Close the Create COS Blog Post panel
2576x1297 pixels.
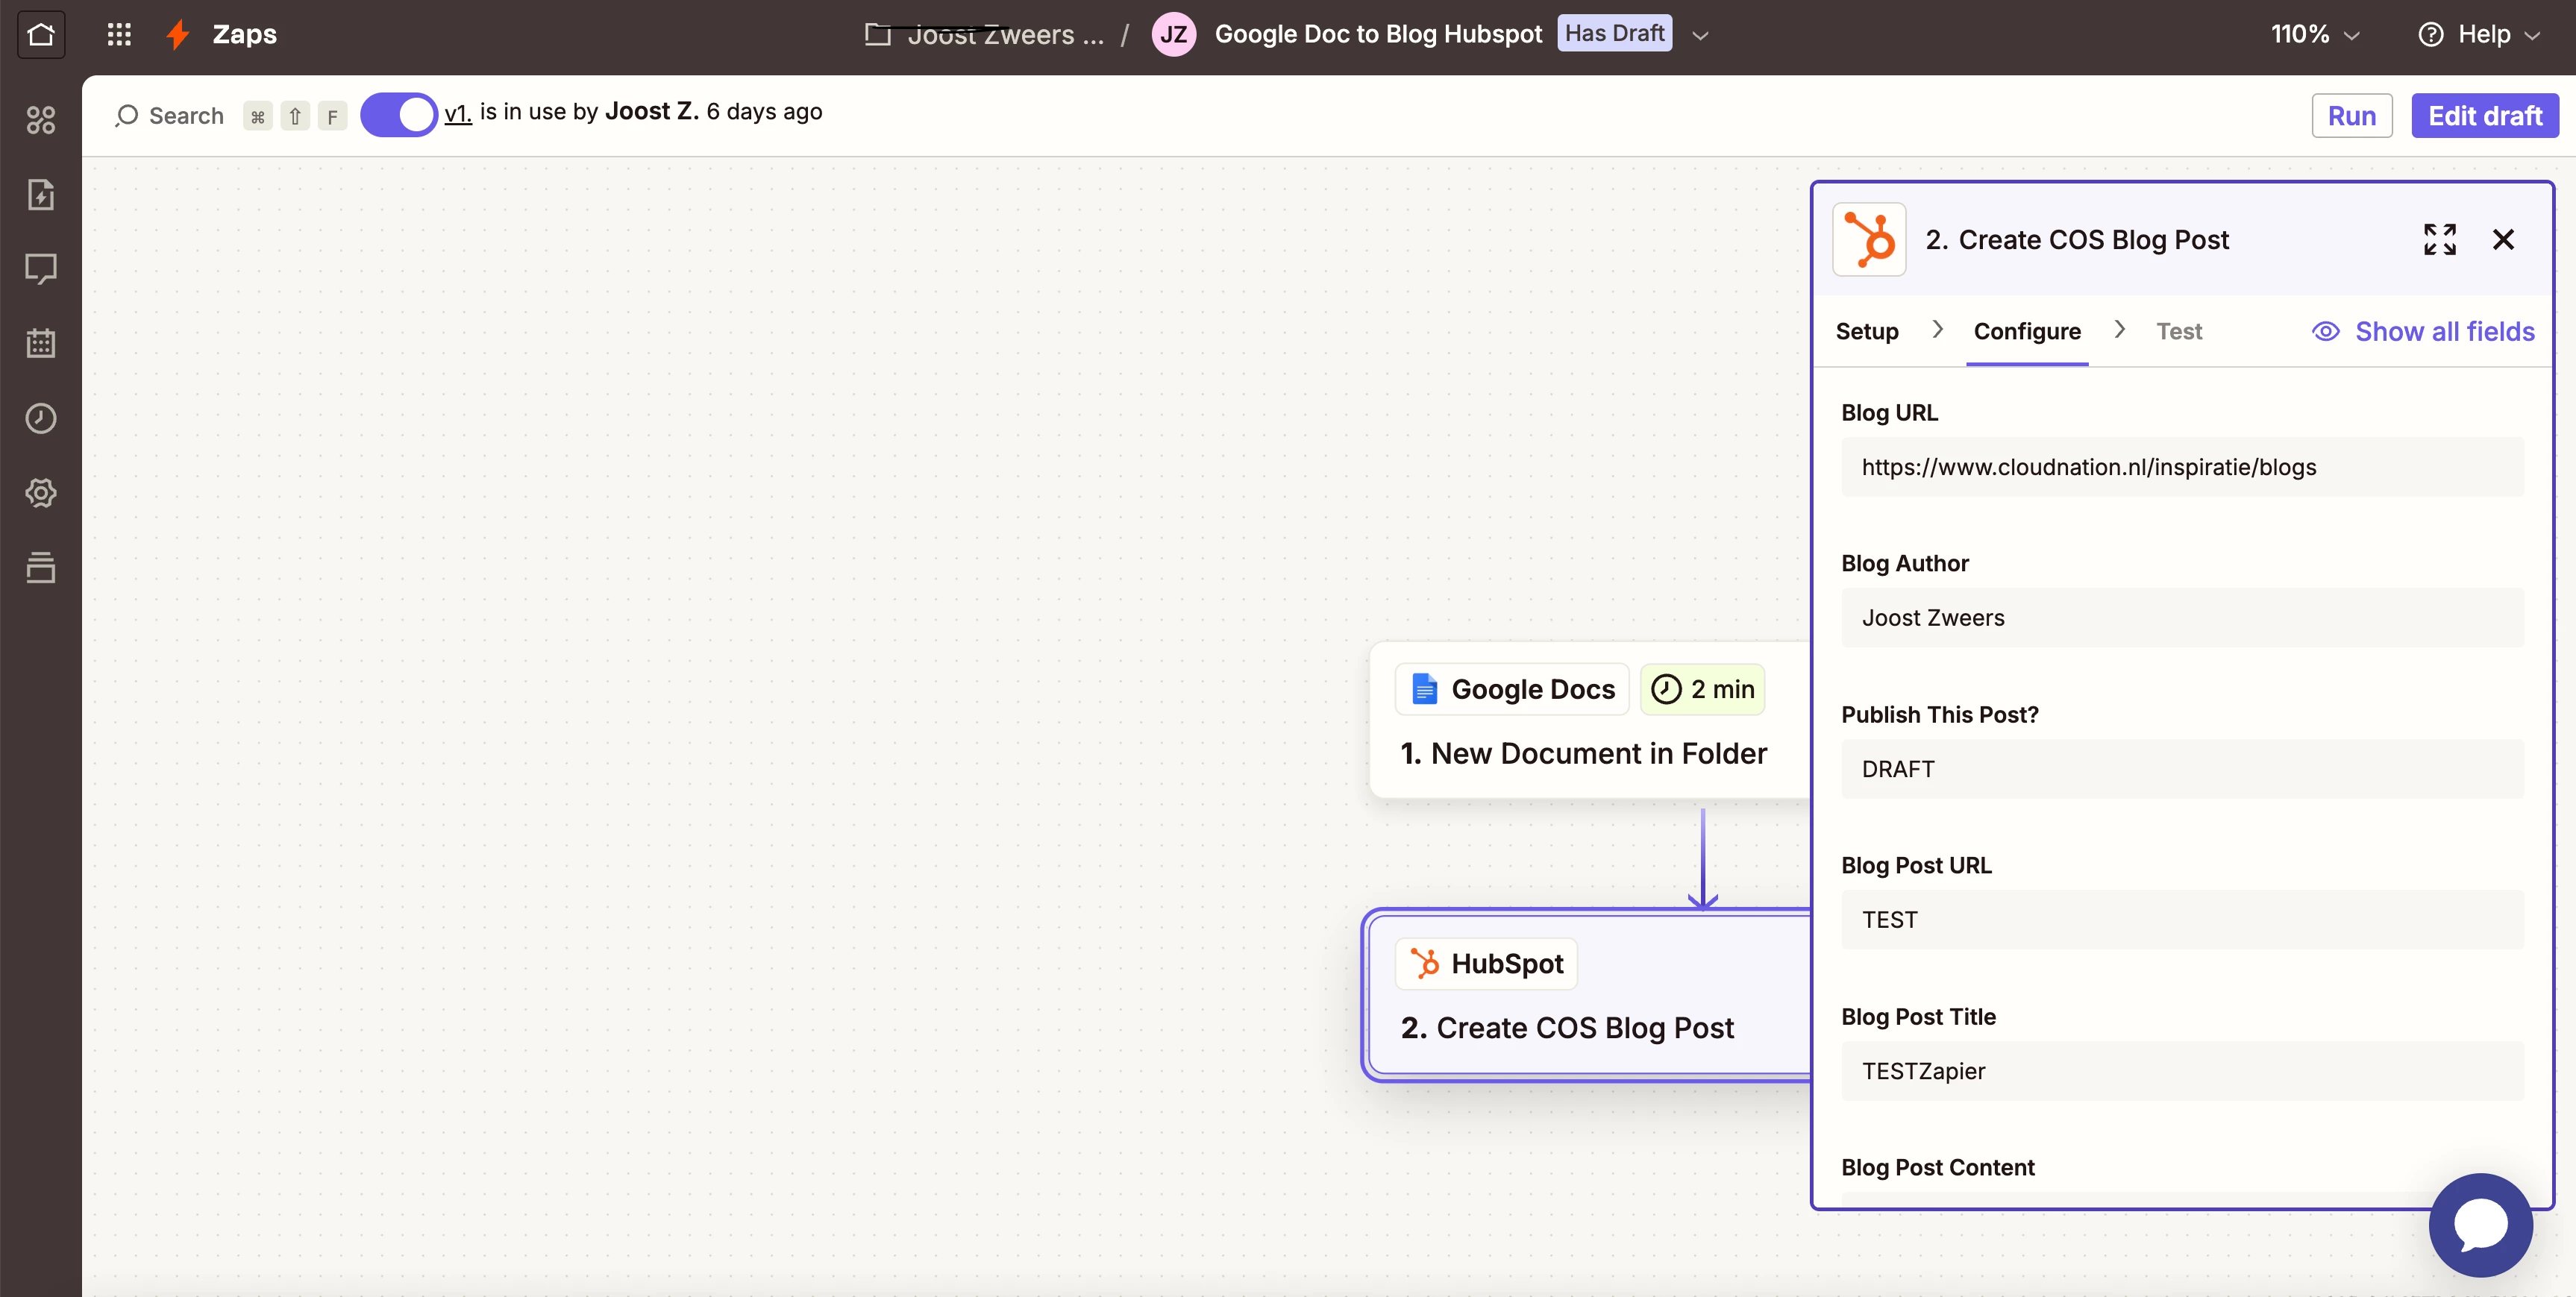click(2503, 240)
